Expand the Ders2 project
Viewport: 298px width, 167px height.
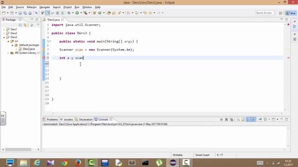pos(4,33)
